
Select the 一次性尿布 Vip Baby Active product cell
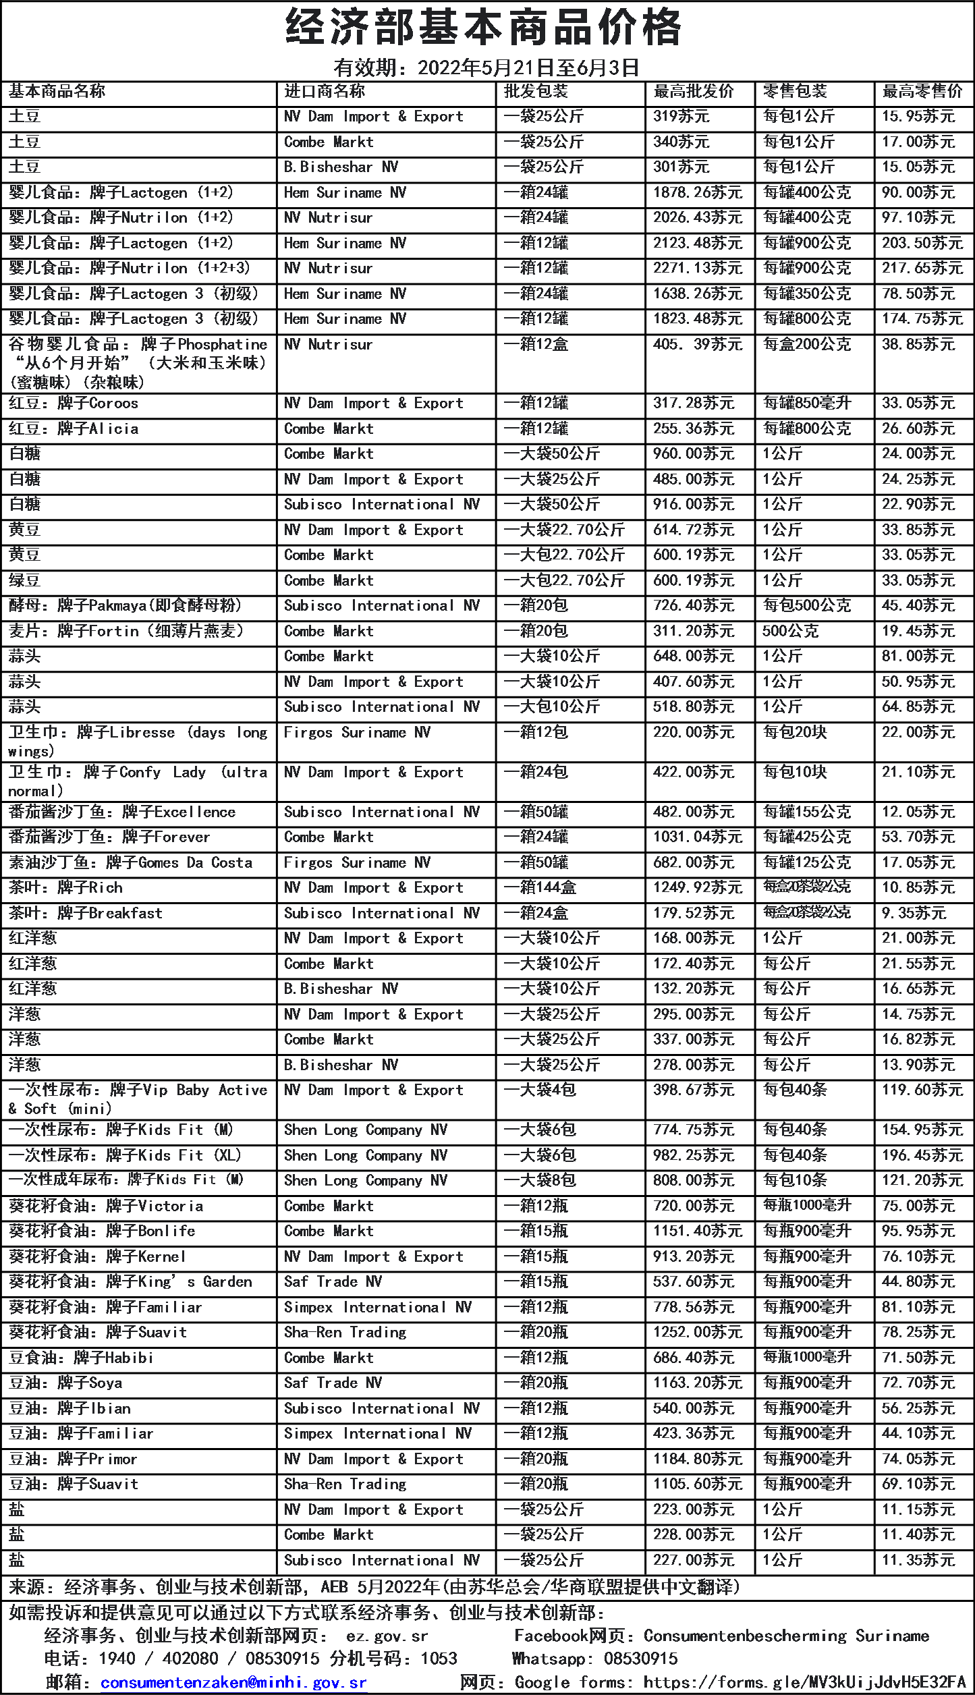138,1099
